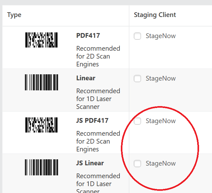Check the StageNow box for PDF417
The image size is (212, 193).
[x=137, y=36]
